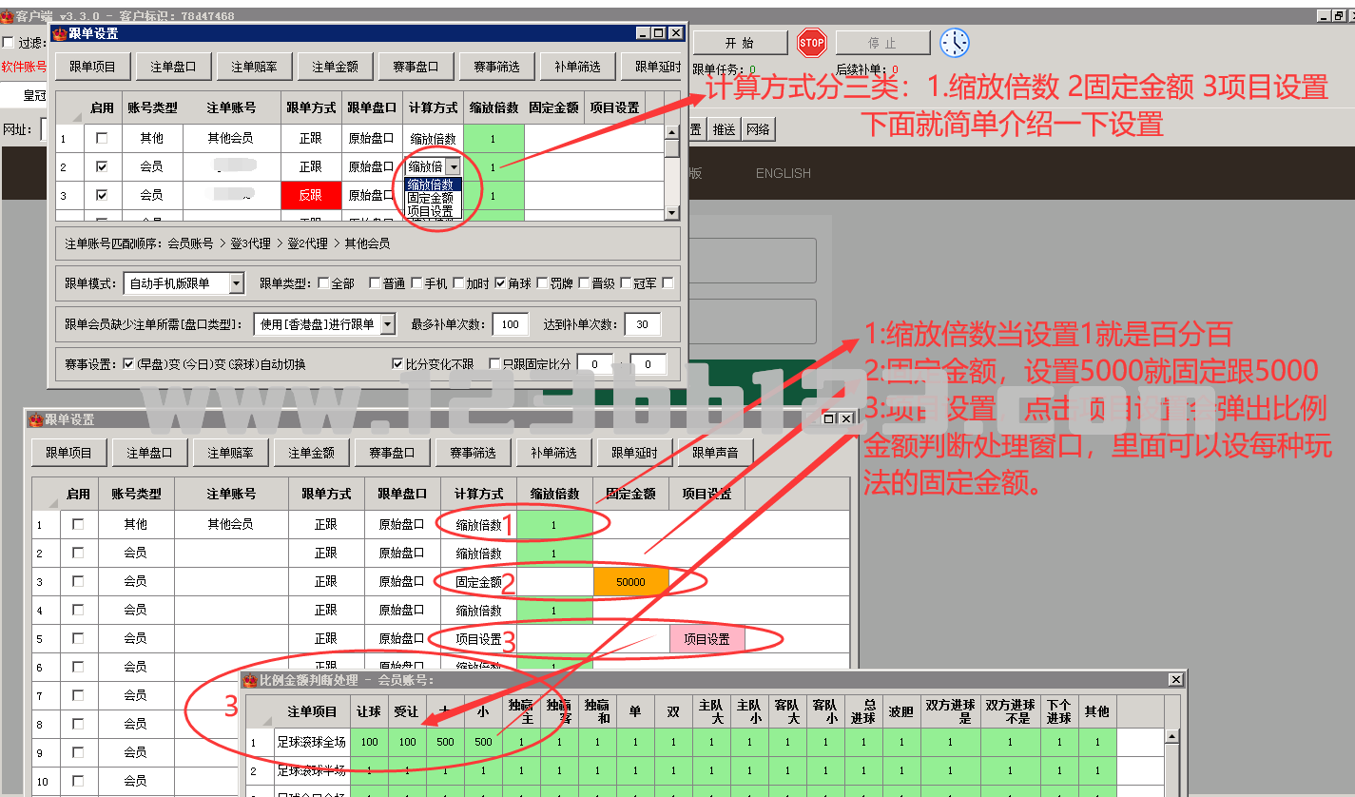
Task: Select 固定金额 from the open dropdown list
Action: pyautogui.click(x=431, y=198)
